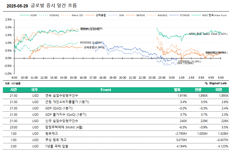232x154 pixels.
Task: Click the chart data label STOXX50 (-0.14%)
Action: [x=189, y=61]
